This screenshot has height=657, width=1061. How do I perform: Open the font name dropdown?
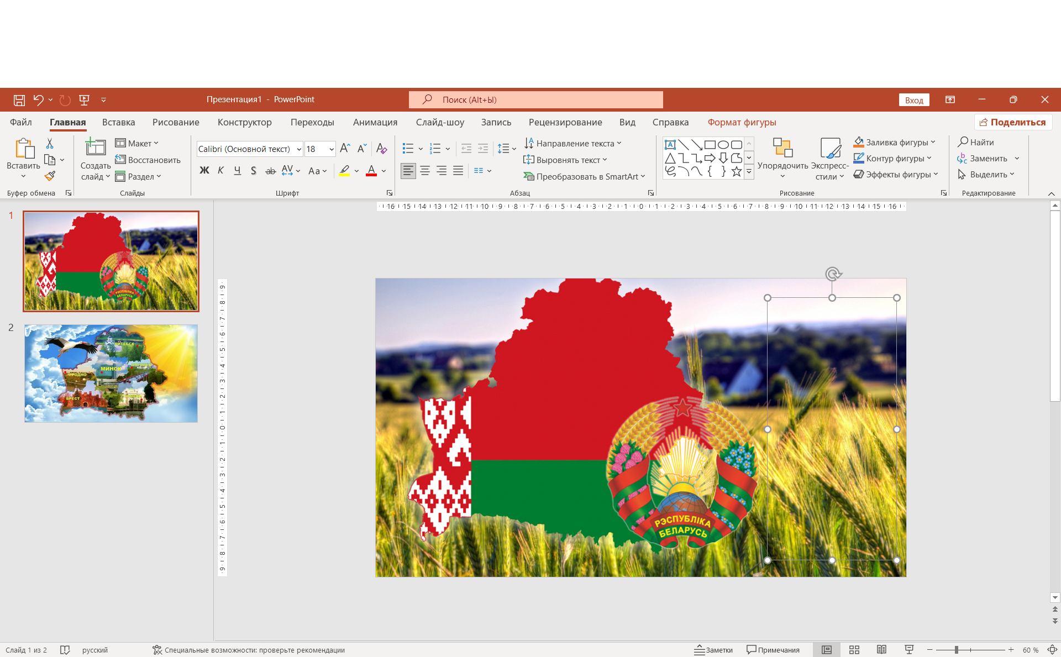pos(299,149)
